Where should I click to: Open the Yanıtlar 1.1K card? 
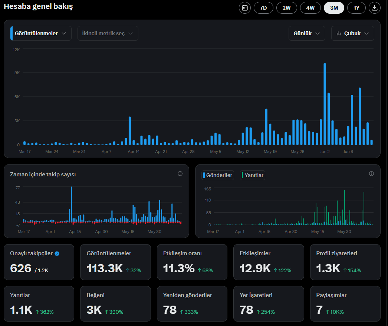click(39, 304)
